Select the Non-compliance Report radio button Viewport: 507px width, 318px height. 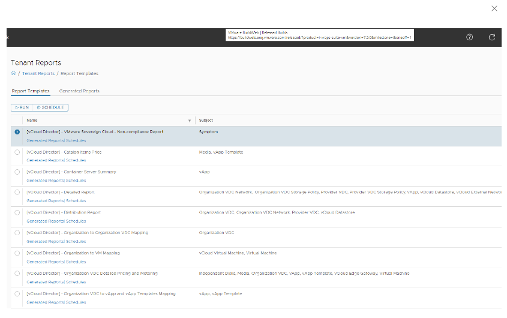pos(17,132)
